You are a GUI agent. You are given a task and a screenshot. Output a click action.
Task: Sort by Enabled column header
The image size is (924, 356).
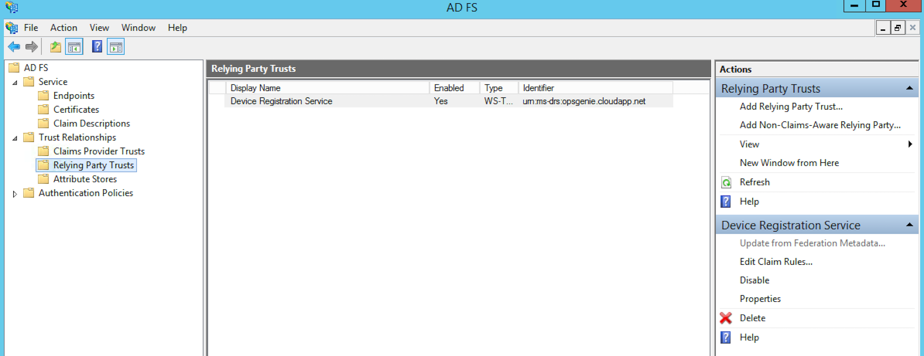pos(455,88)
